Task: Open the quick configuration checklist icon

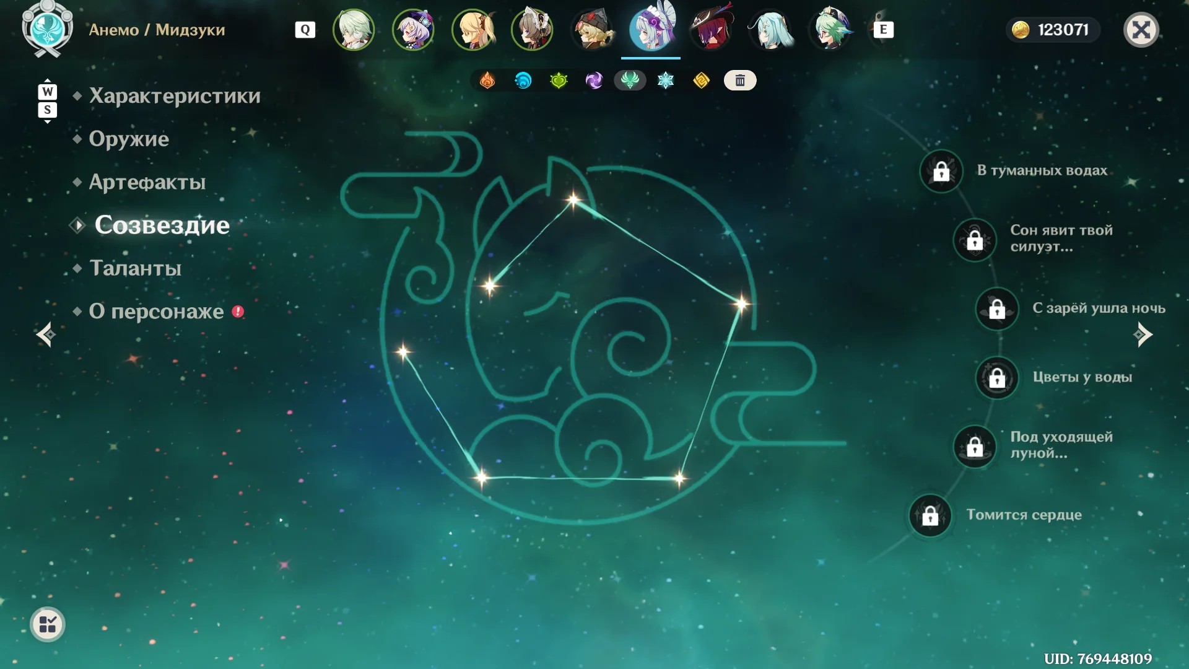Action: [48, 624]
